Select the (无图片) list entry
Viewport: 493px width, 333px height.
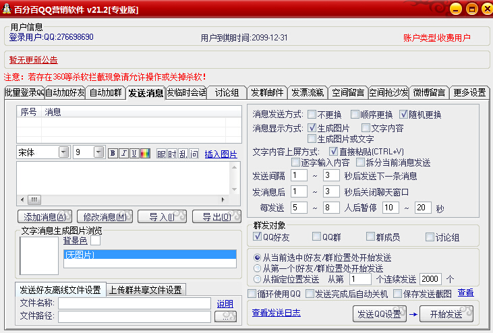[x=150, y=254]
